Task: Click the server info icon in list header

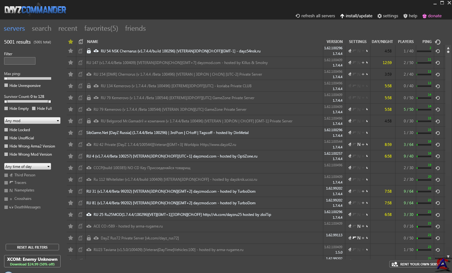Action: point(81,42)
